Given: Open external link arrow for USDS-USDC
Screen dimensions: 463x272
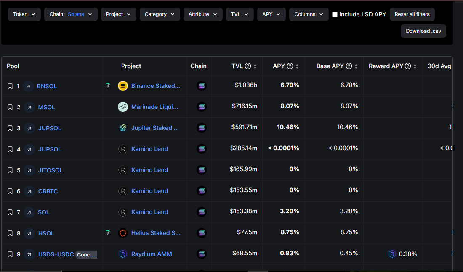Looking at the screenshot, I should [x=29, y=254].
